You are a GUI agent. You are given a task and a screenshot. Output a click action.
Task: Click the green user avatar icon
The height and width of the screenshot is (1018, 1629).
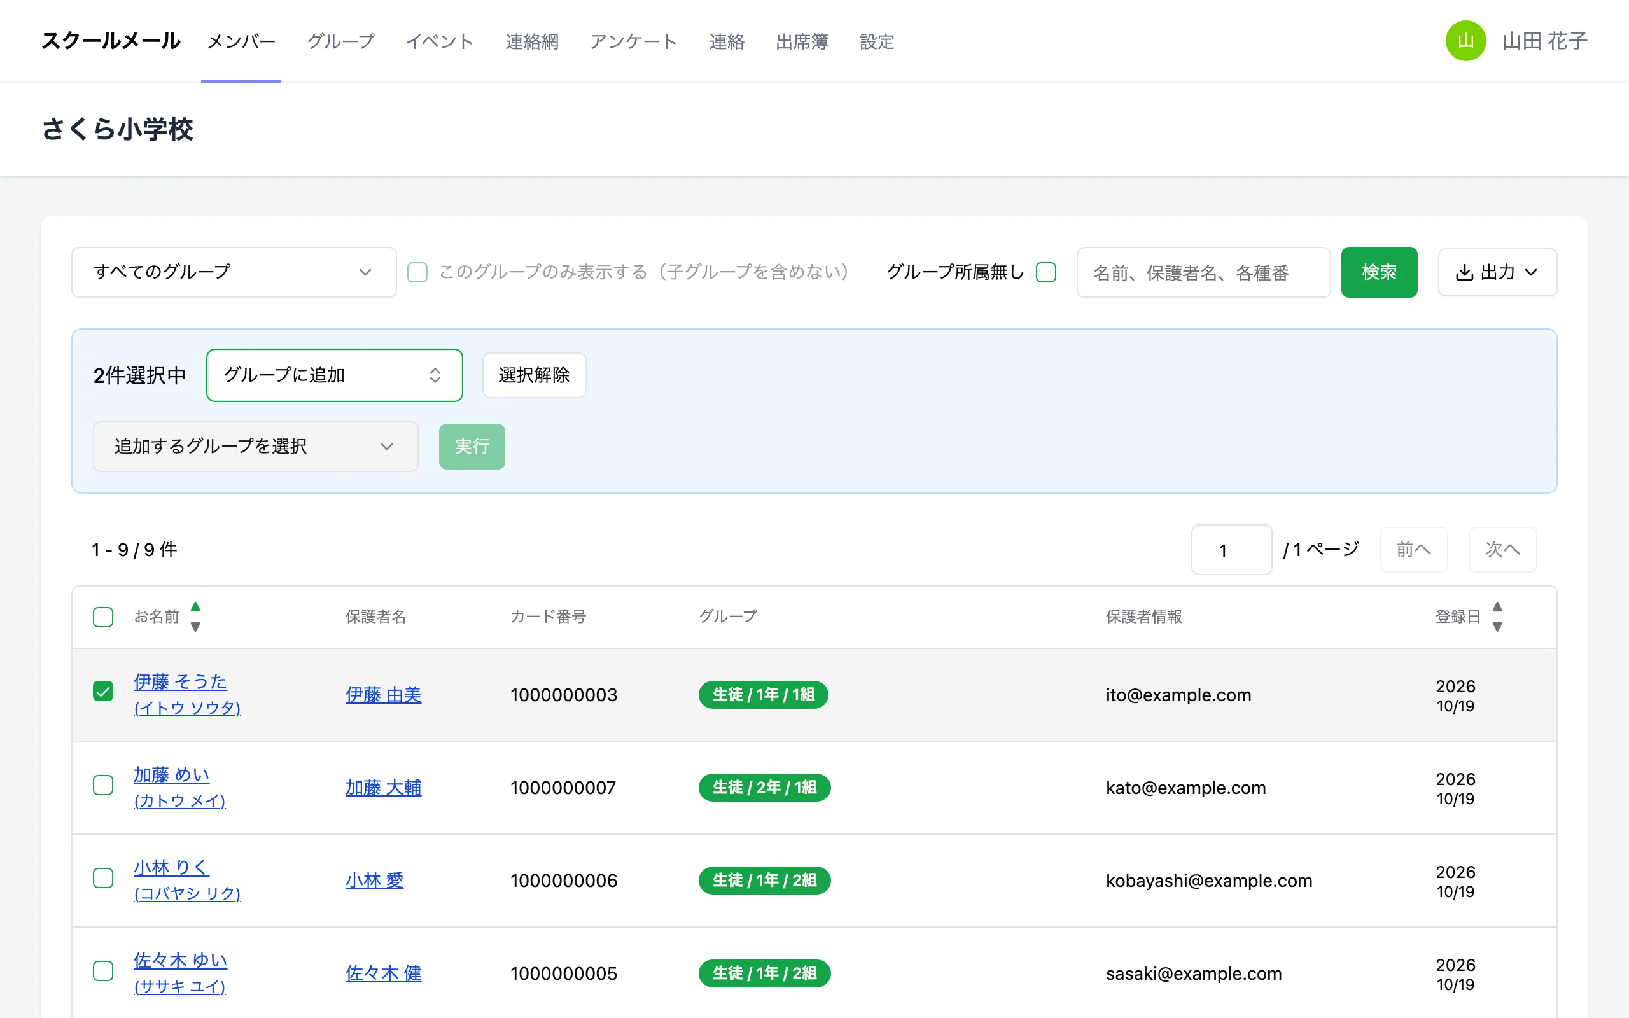[x=1465, y=41]
